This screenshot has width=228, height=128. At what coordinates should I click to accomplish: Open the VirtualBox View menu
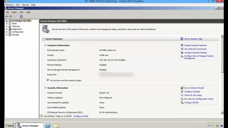(18, 5)
